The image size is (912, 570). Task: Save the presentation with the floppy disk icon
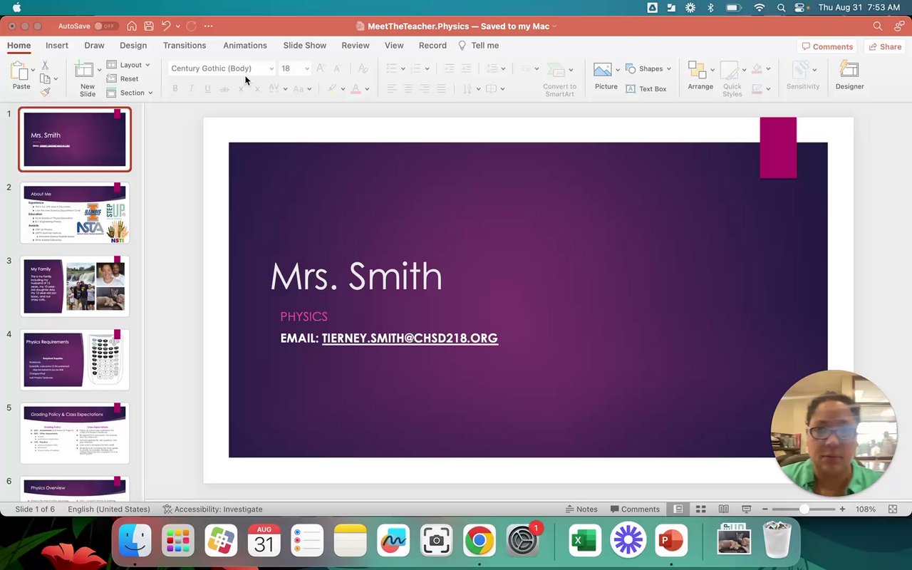coord(149,26)
